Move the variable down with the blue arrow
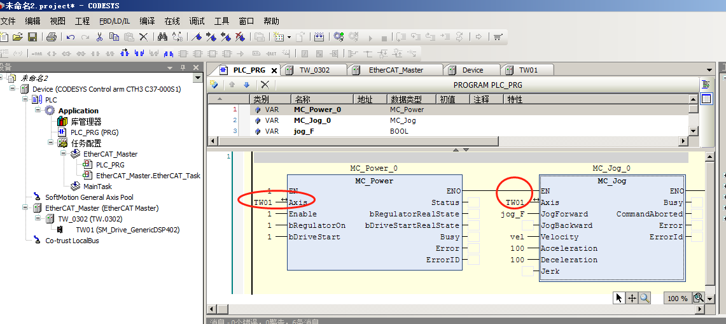The image size is (726, 324). [x=246, y=85]
